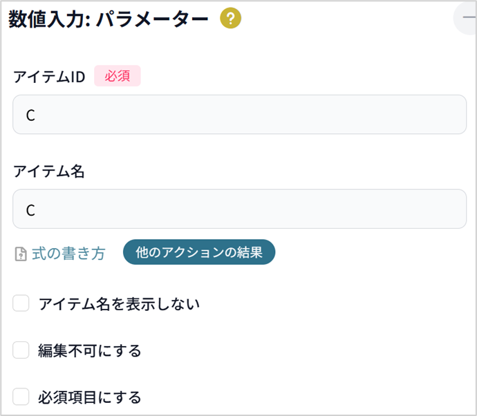Open the yellow question mark help icon
Viewport: 477px width, 416px height.
[x=231, y=18]
